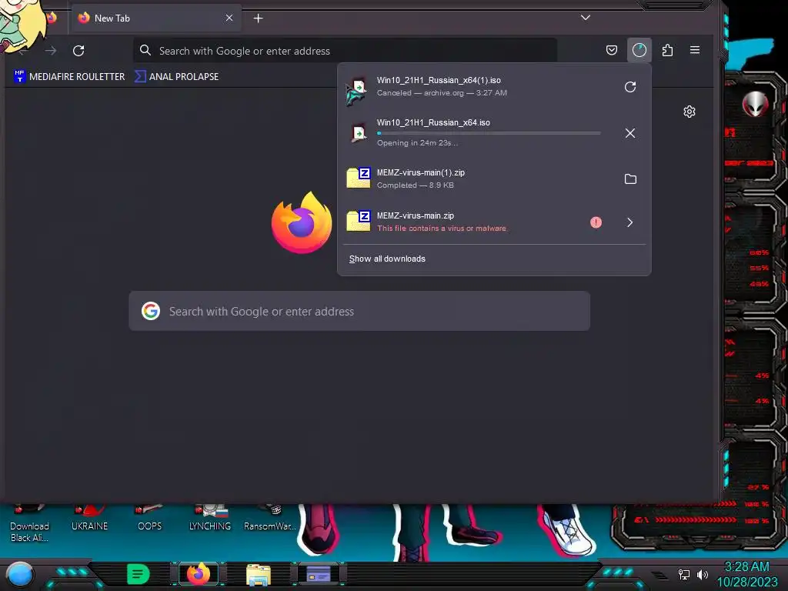788x591 pixels.
Task: Click the 'This file contains a virus or malware' text
Action: pyautogui.click(x=442, y=228)
